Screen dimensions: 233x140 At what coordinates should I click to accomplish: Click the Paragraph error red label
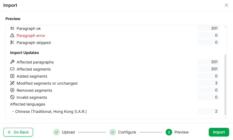point(31,36)
